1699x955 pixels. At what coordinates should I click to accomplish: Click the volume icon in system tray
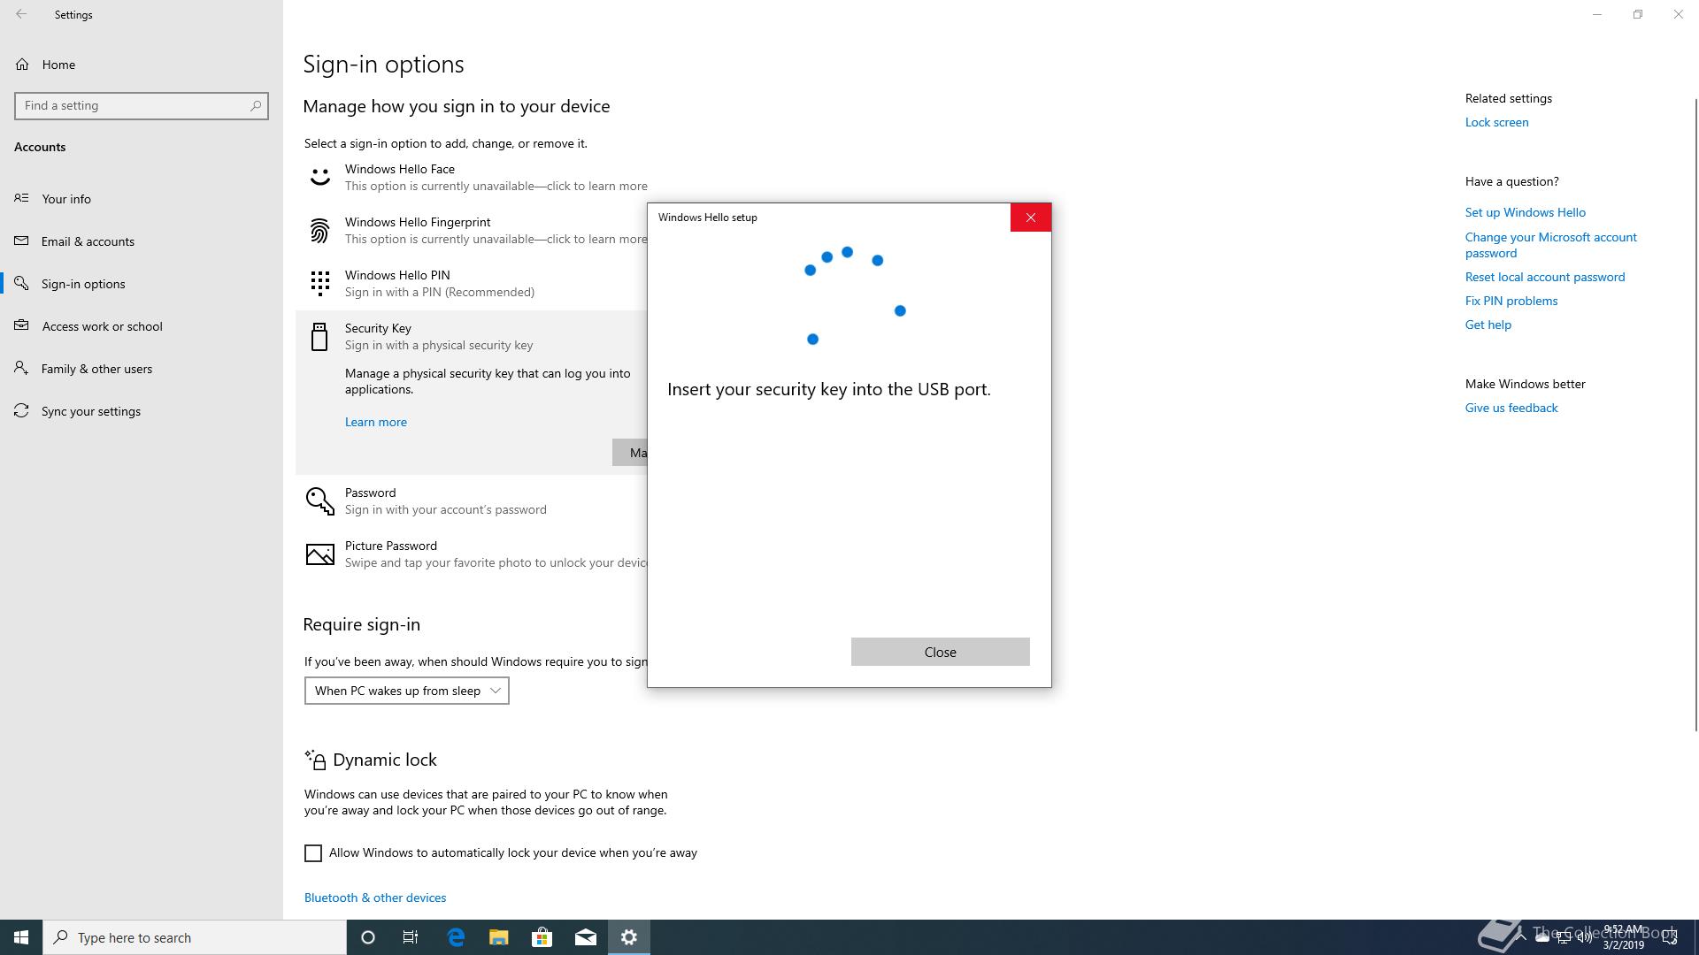tap(1584, 937)
